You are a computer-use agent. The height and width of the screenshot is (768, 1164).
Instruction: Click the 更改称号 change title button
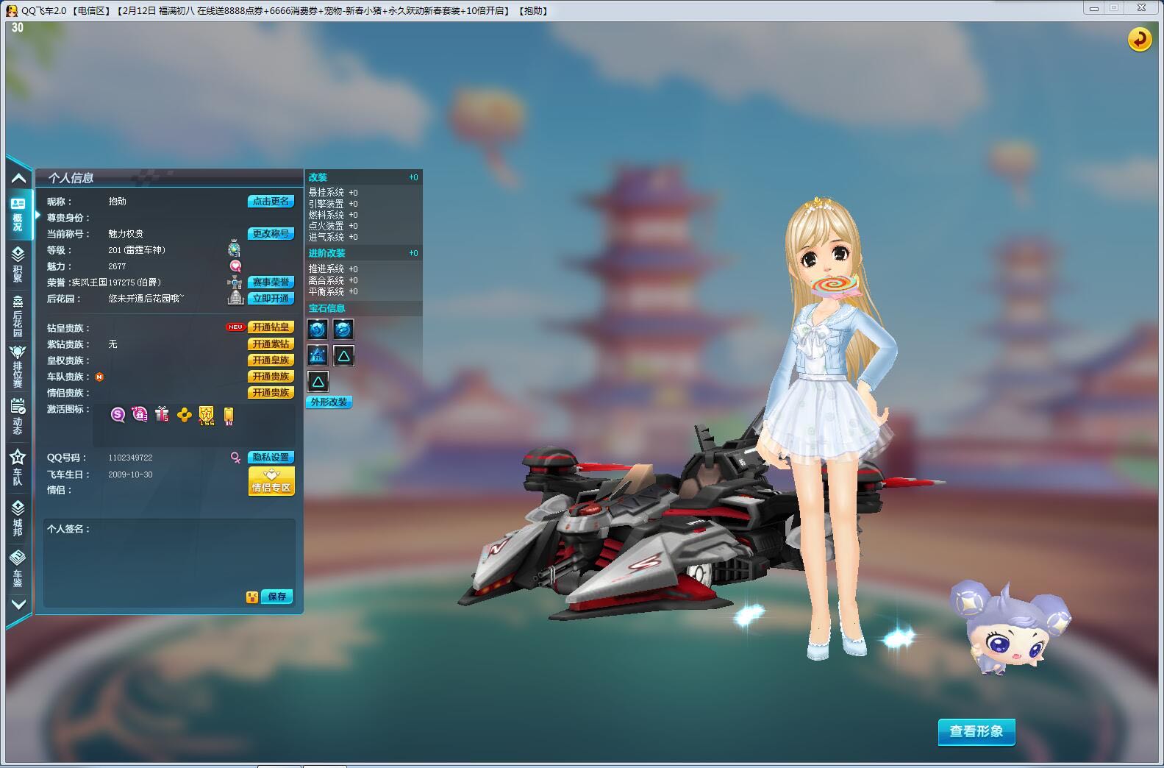tap(271, 233)
